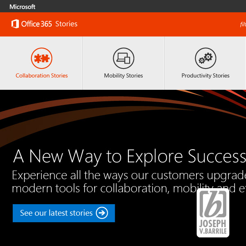Click the Office 365 logo icon
246x246 pixels.
[15, 24]
